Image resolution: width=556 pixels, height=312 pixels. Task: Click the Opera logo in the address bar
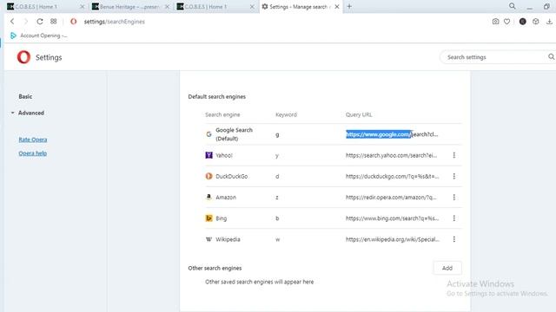pos(73,22)
